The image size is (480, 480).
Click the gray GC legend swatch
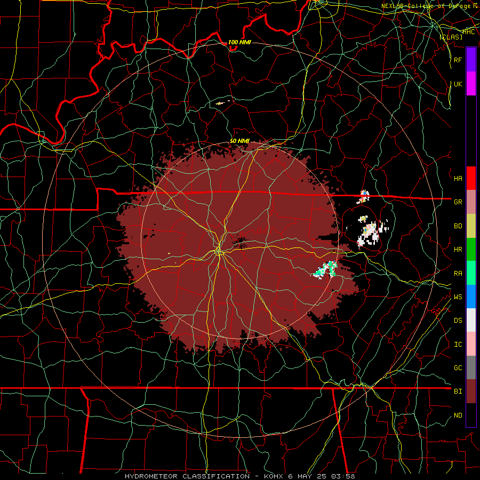(471, 367)
